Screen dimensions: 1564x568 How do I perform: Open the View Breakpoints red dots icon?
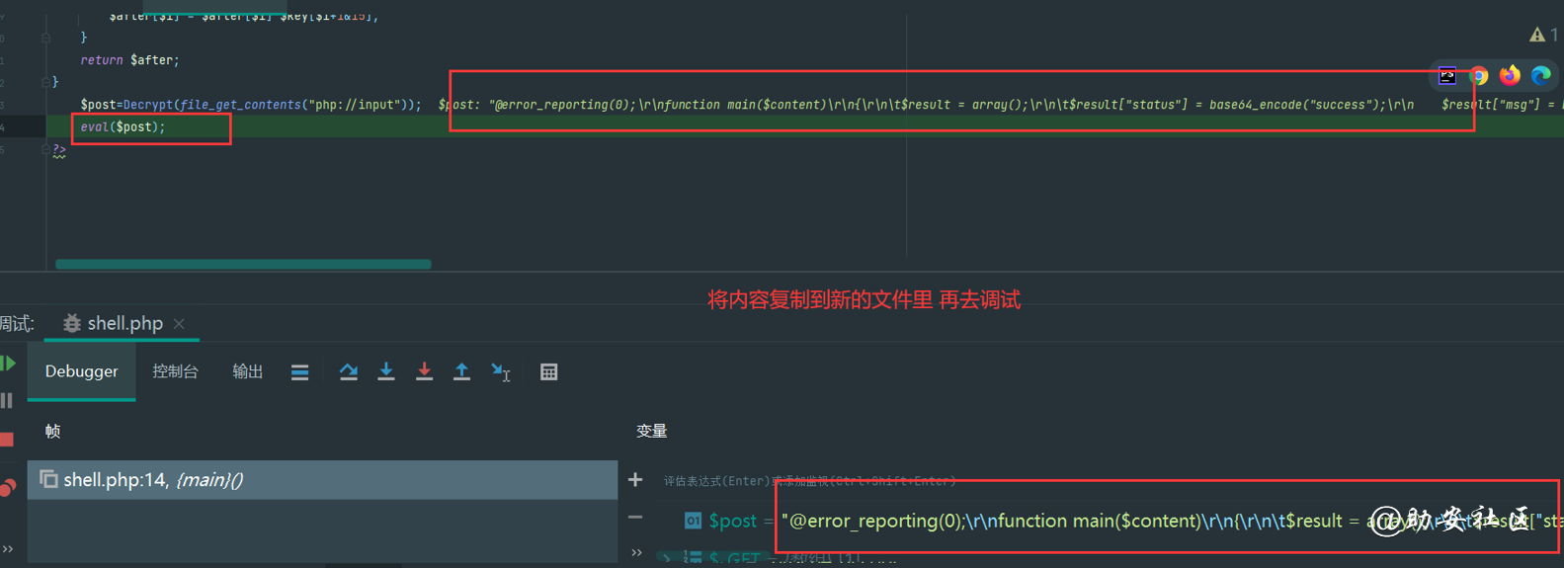pos(8,487)
